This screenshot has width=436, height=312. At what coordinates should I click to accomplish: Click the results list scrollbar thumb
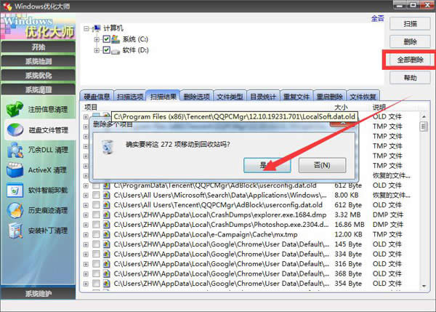424,127
